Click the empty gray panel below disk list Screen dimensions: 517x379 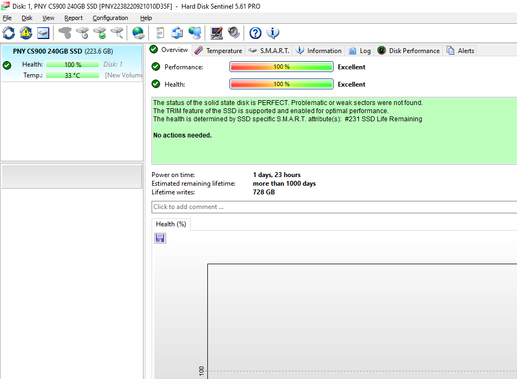[72, 177]
